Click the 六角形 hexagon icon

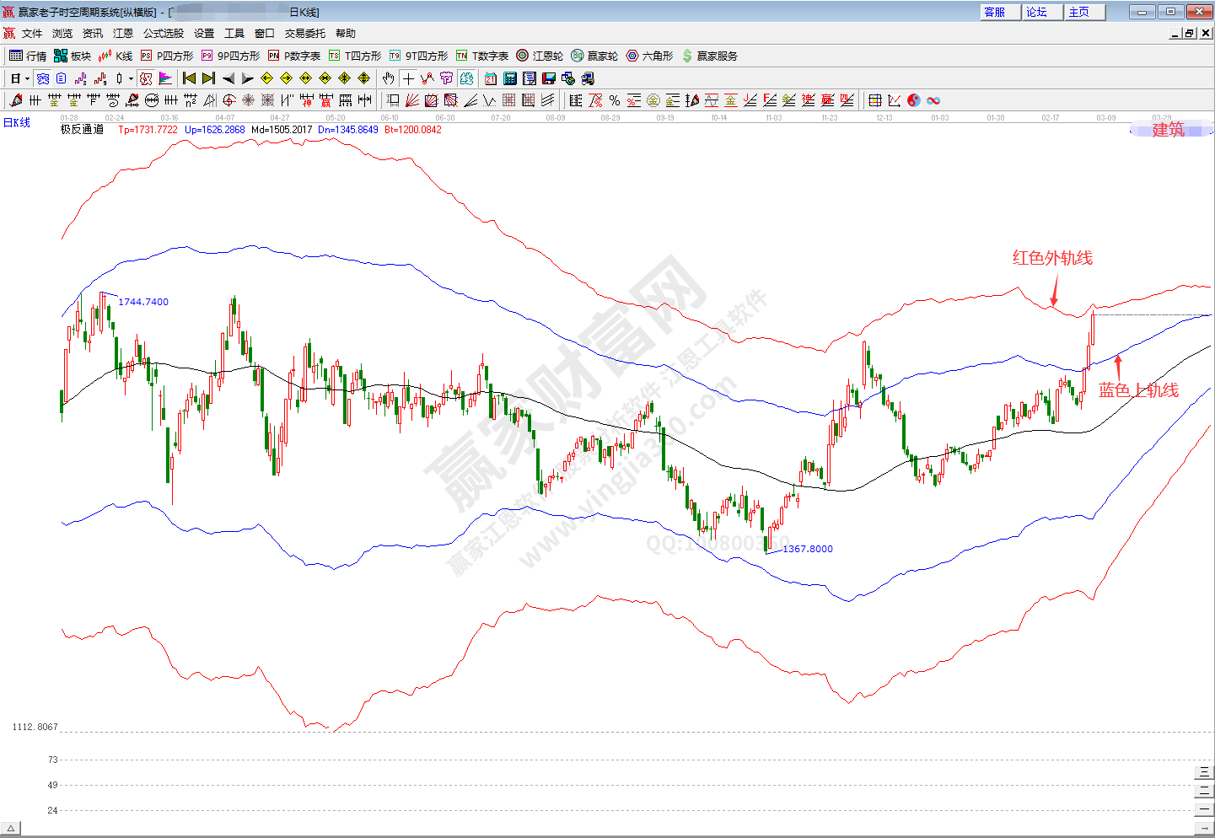(649, 56)
